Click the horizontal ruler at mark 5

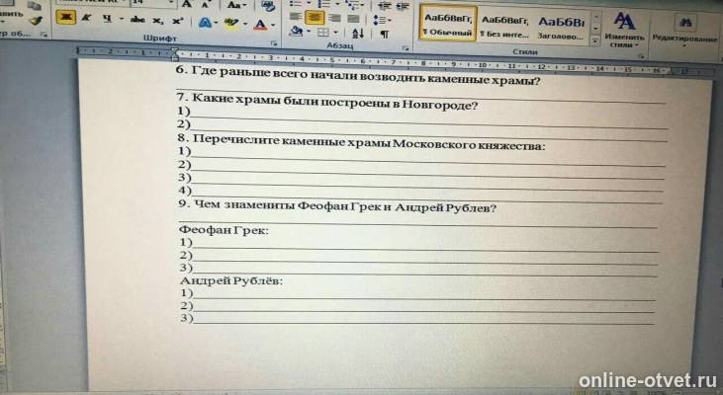(x=331, y=59)
